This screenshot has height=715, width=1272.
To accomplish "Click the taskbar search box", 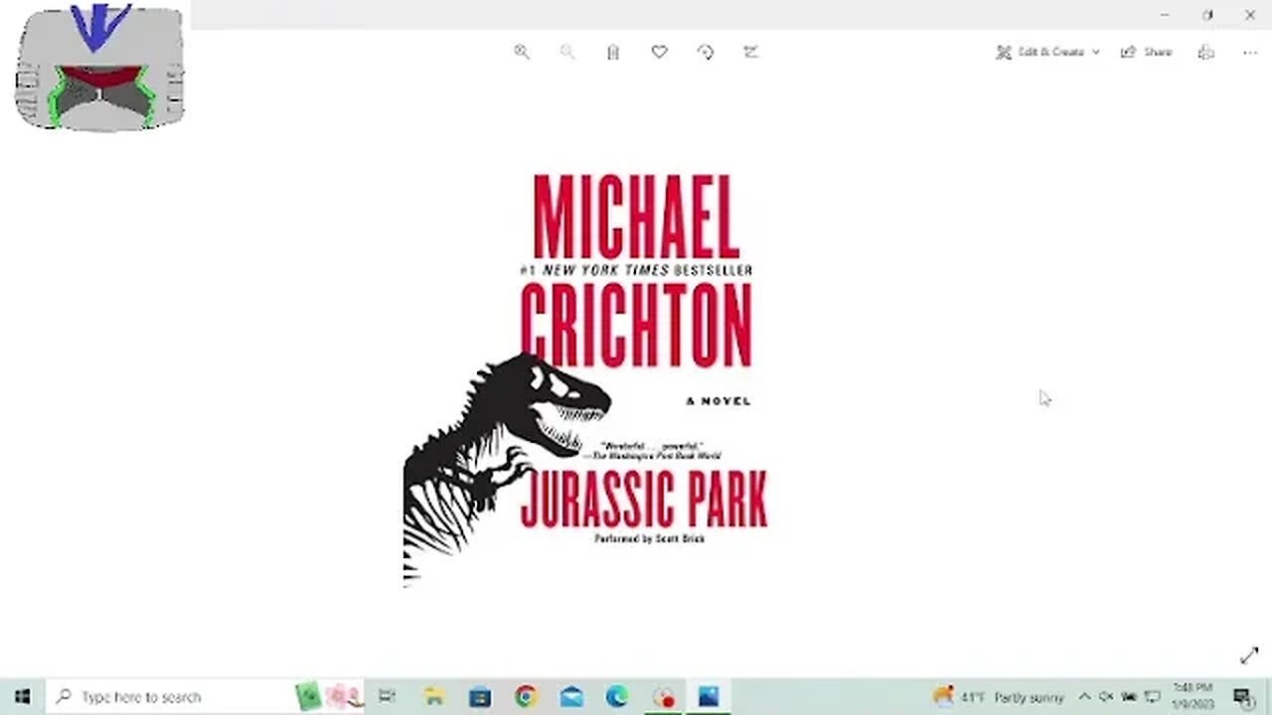I will pyautogui.click(x=205, y=696).
